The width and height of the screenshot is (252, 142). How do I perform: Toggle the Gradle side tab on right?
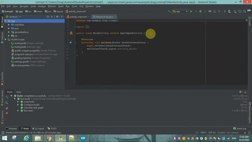coord(250,21)
